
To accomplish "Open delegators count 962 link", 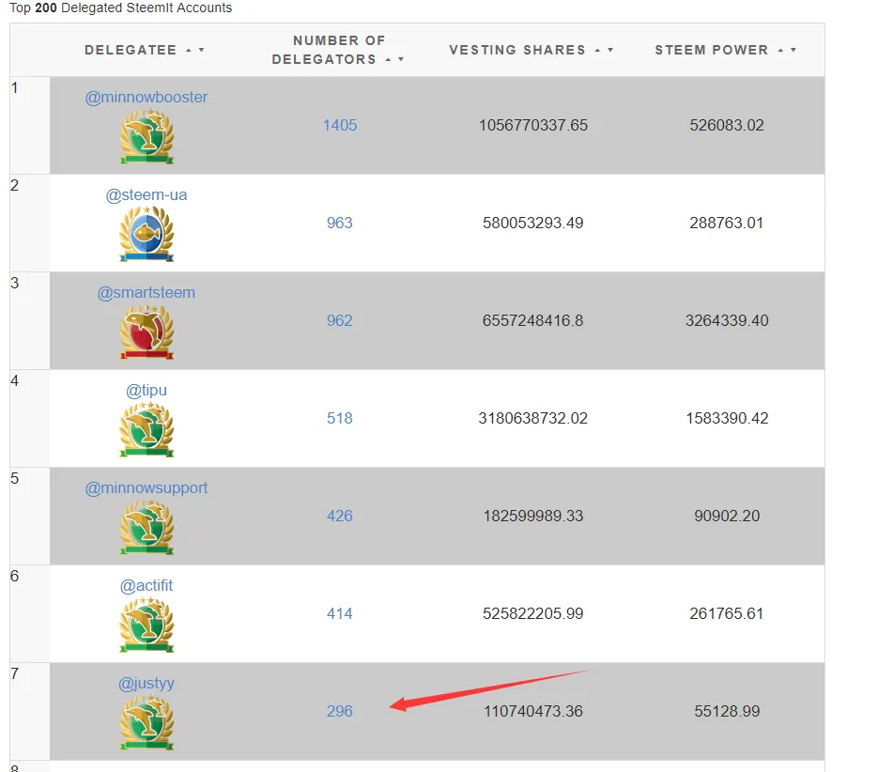I will pyautogui.click(x=340, y=320).
